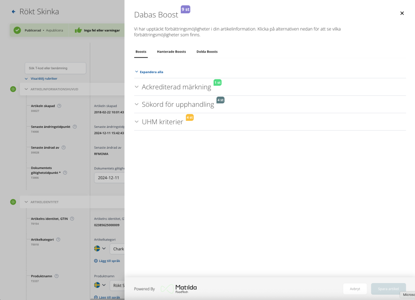
Task: Open help icon for Senaste ändringstidpunkt
Action: (75, 127)
